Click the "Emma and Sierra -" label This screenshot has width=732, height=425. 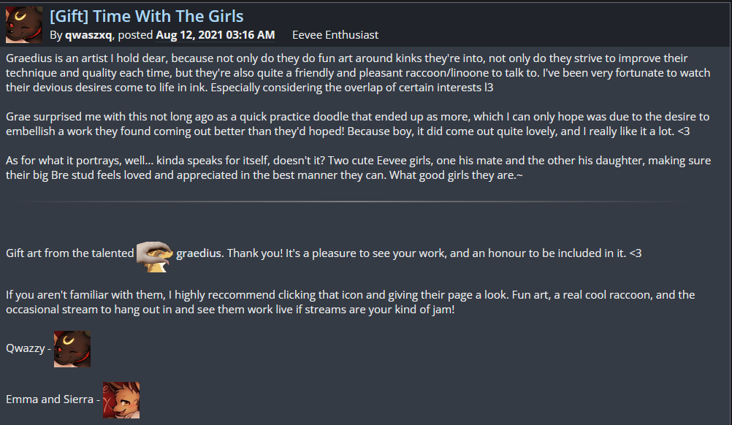click(x=52, y=399)
